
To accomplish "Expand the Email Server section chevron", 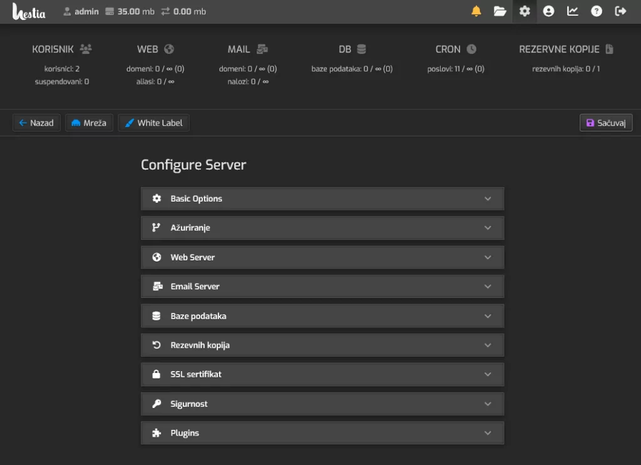I will pos(488,287).
